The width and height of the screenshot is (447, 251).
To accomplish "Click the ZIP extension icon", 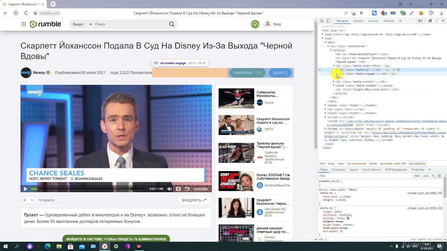I will pos(393,13).
